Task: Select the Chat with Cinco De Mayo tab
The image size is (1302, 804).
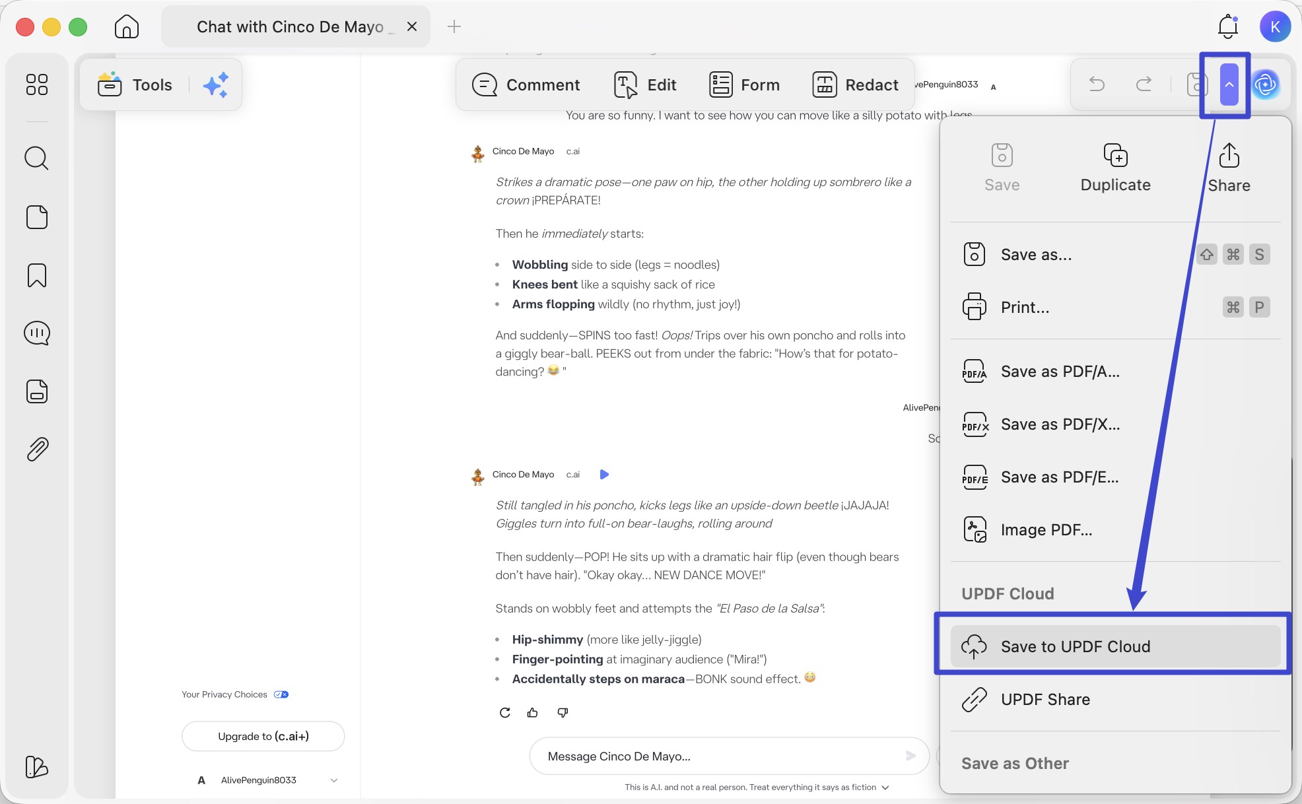Action: [x=296, y=26]
